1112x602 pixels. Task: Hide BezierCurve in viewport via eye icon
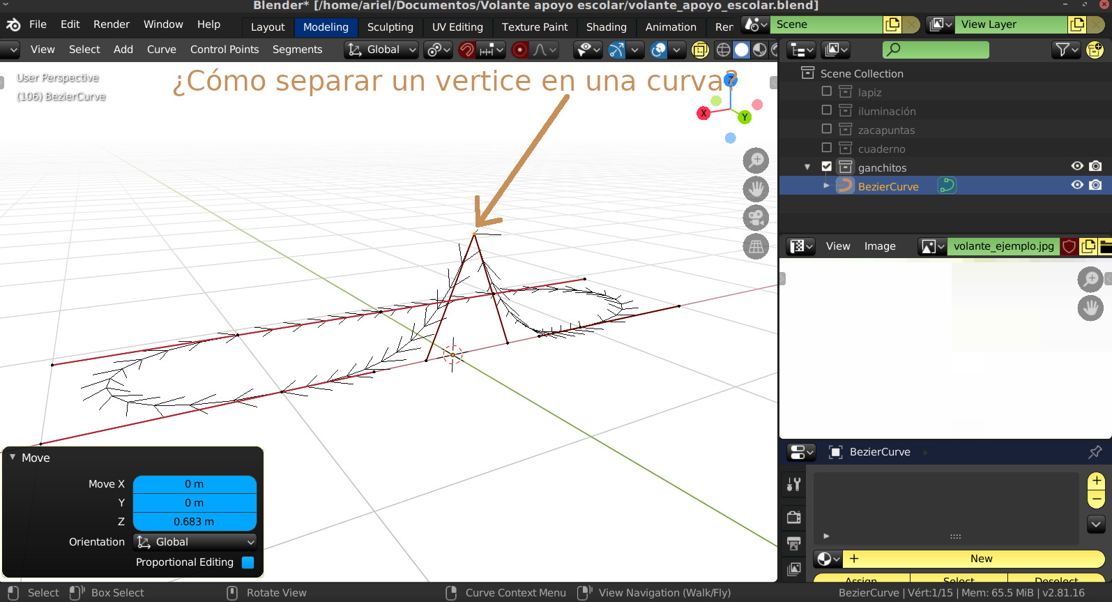click(x=1077, y=185)
